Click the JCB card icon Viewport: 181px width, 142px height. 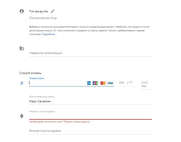(95, 83)
